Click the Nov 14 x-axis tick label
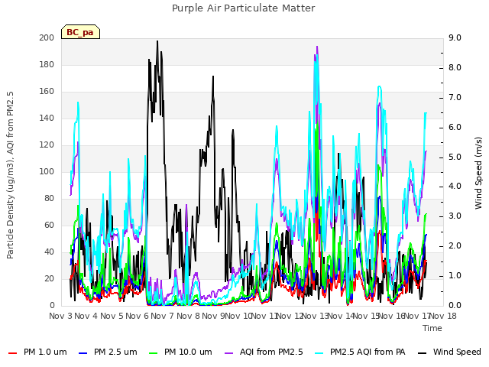Screen dimensions: 489x367 pos(341,316)
